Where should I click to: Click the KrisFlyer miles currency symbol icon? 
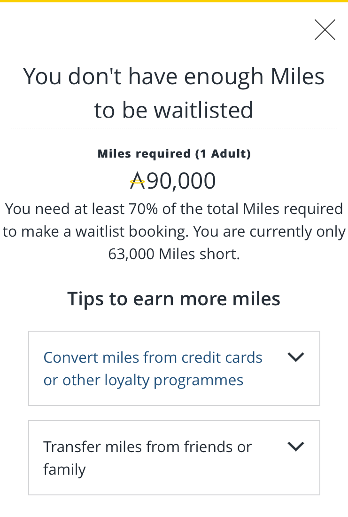137,181
